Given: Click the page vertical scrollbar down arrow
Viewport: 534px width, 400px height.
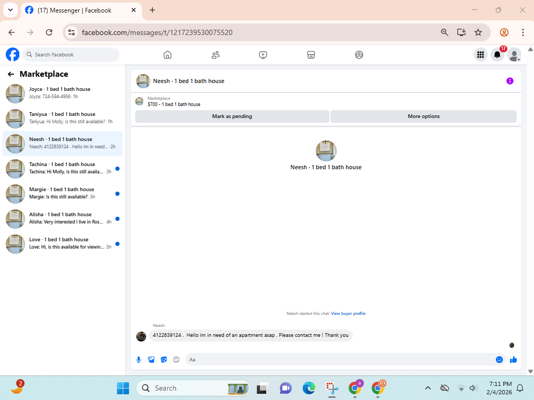Looking at the screenshot, I should (530, 371).
